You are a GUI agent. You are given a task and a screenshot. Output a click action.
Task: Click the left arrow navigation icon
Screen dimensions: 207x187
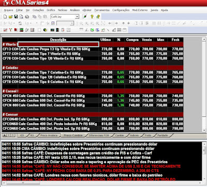tap(110, 23)
